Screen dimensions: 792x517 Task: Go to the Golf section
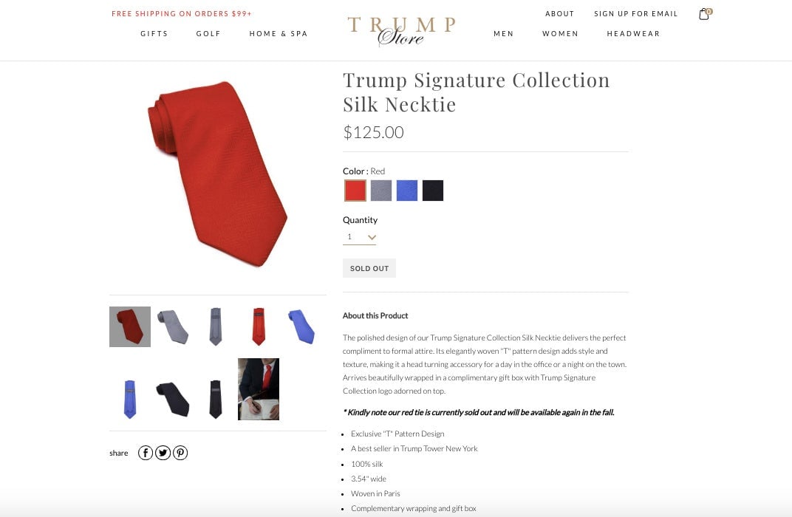pyautogui.click(x=208, y=34)
